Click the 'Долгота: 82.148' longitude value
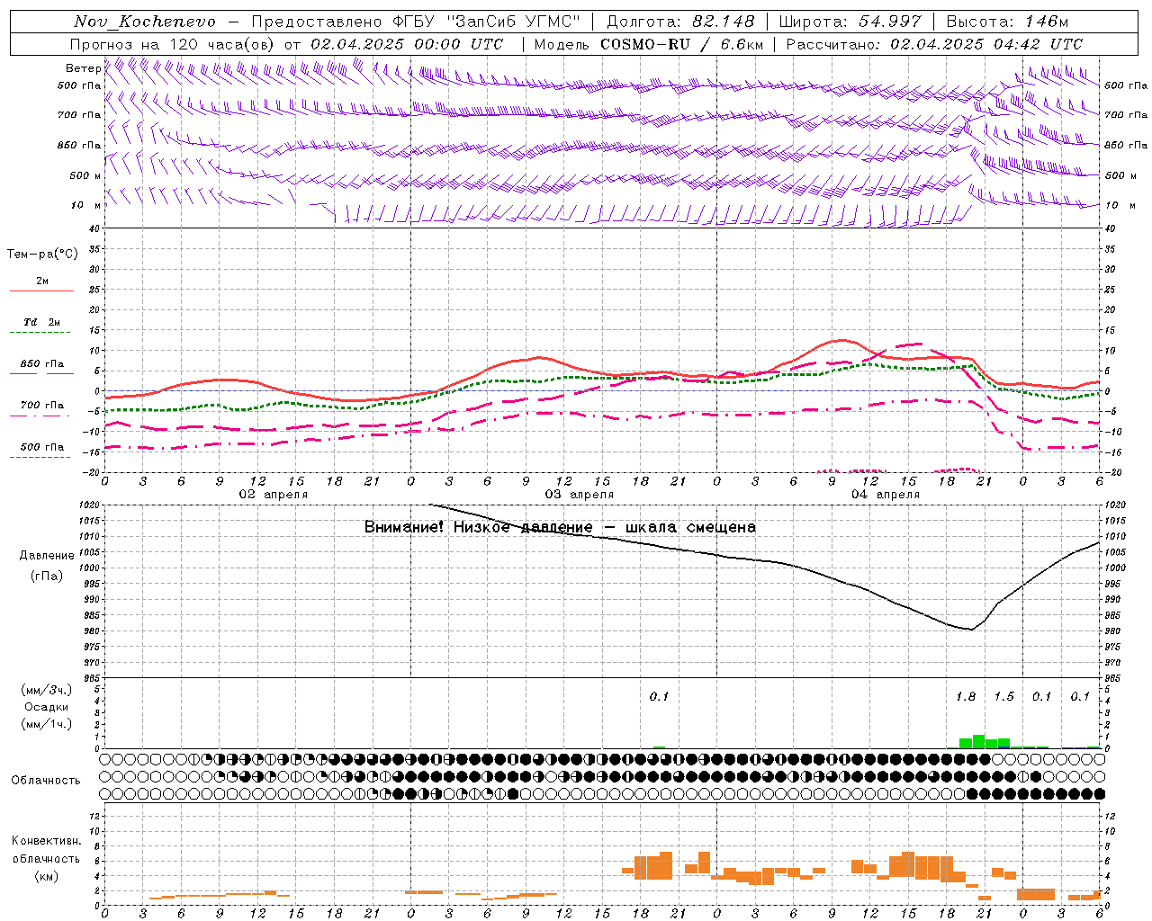The image size is (1152, 921). click(680, 22)
